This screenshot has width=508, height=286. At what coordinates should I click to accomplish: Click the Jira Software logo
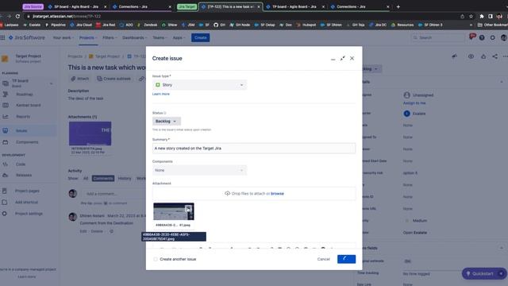coord(27,37)
